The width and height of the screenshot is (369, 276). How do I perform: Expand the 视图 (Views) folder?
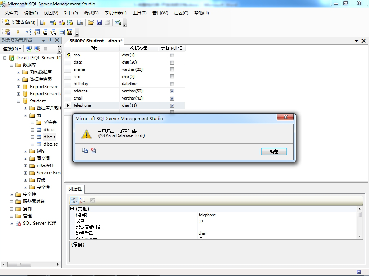[26, 152]
